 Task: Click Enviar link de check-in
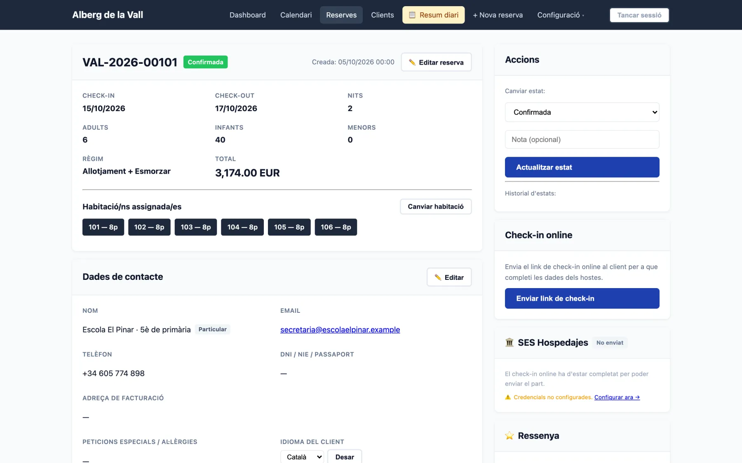582,298
